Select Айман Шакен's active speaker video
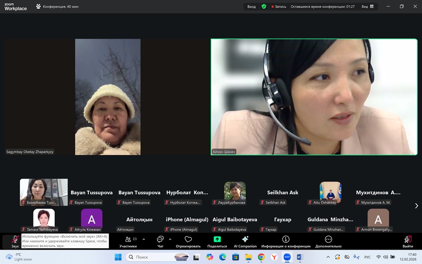The image size is (422, 264). (314, 96)
